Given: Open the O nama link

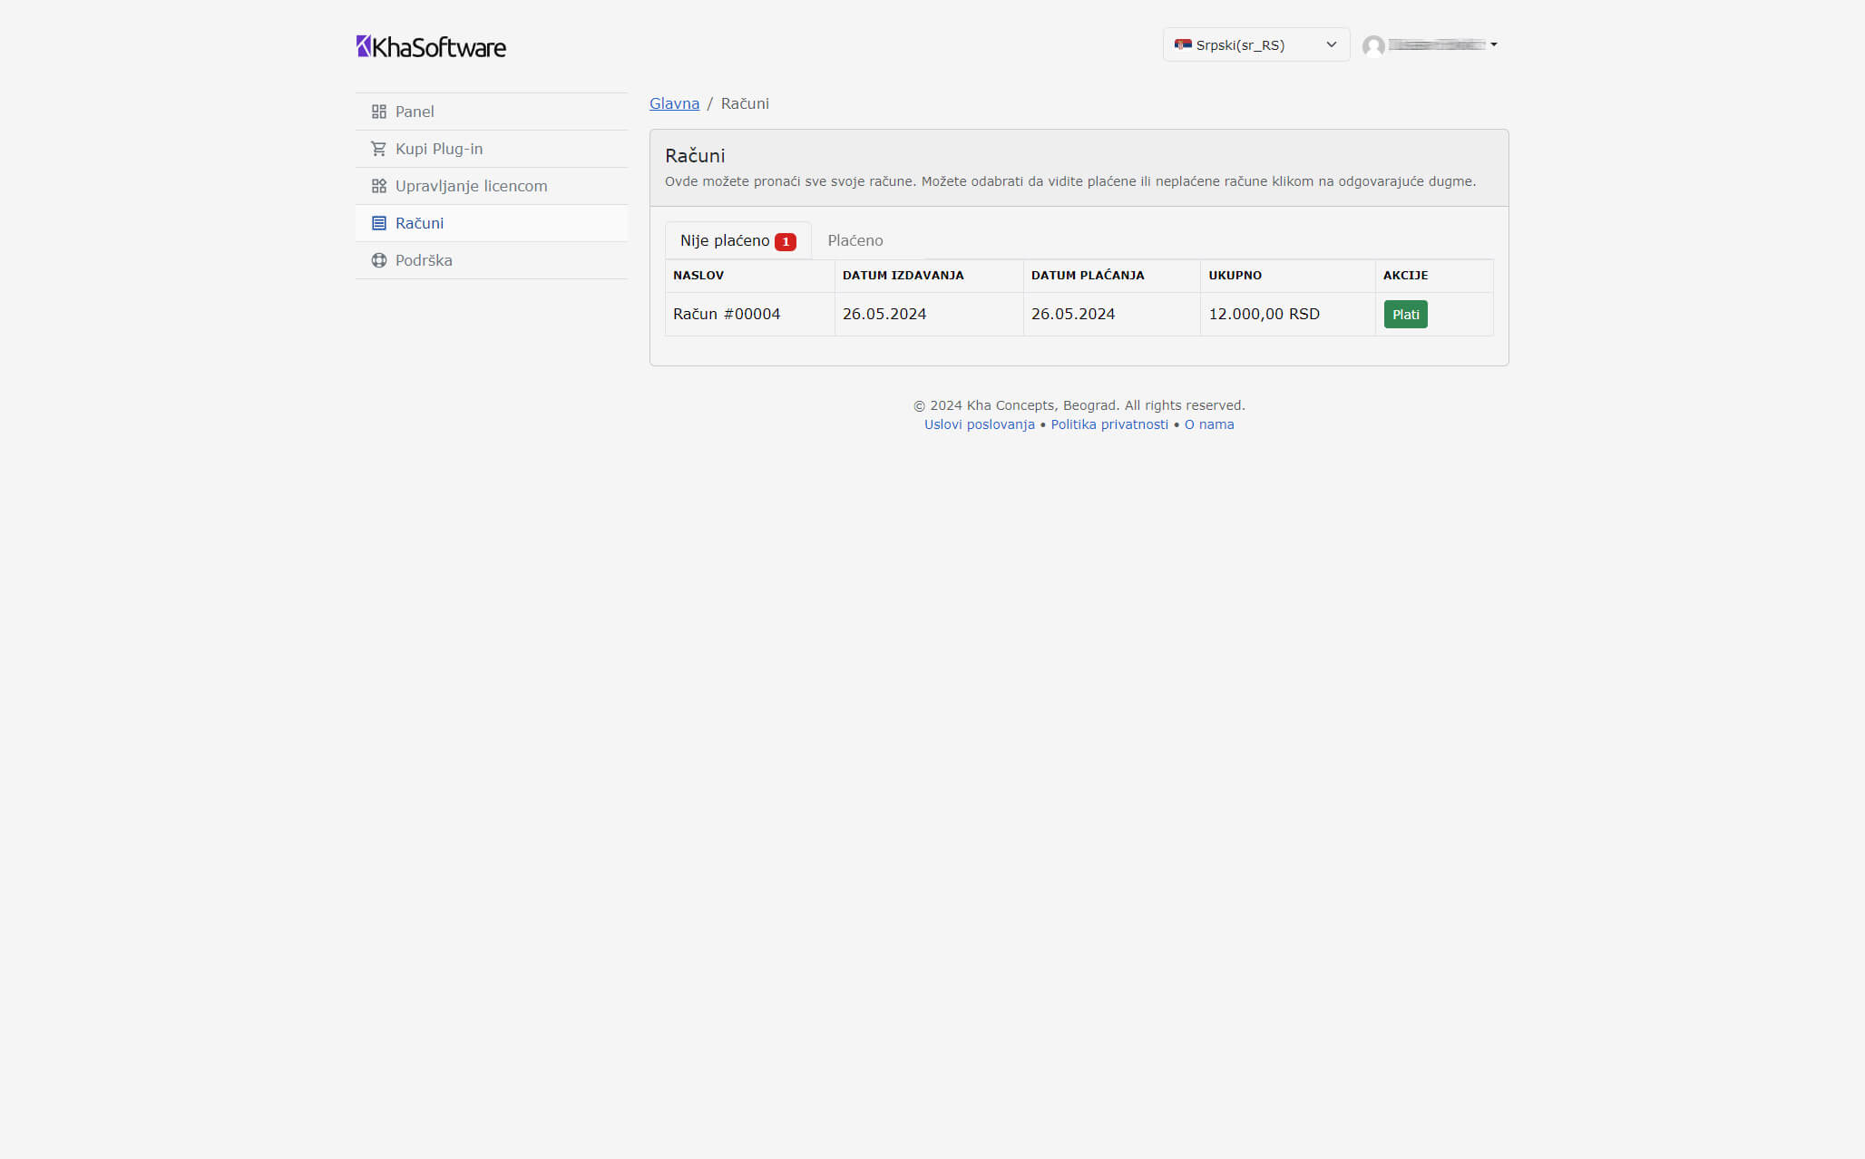Looking at the screenshot, I should (1209, 424).
